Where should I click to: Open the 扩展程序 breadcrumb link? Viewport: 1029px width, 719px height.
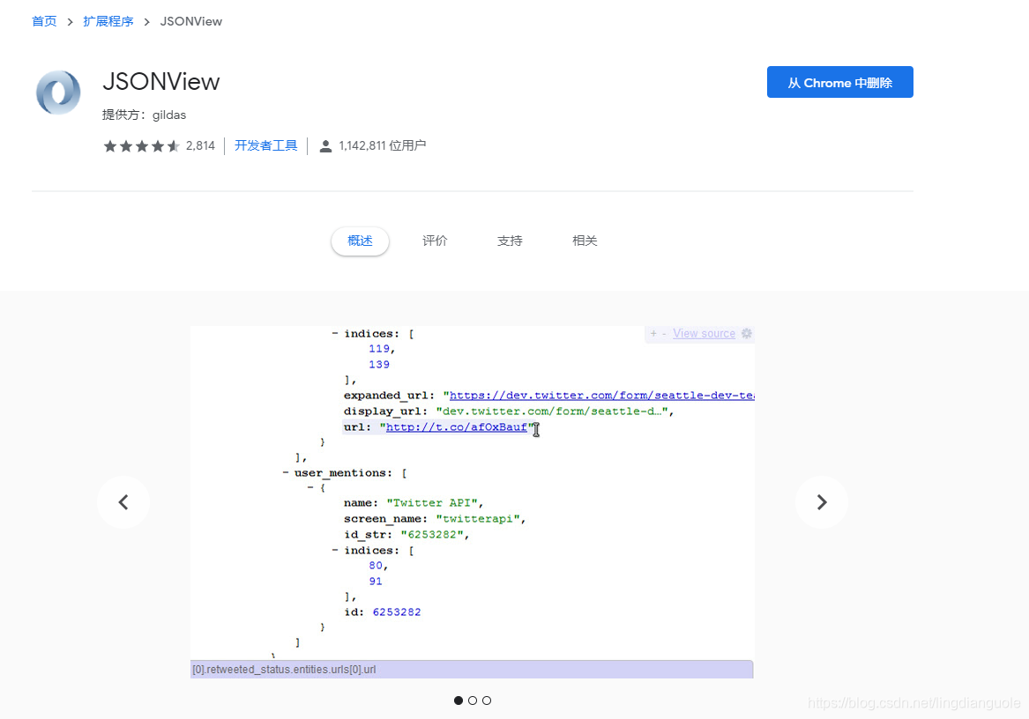(x=108, y=22)
